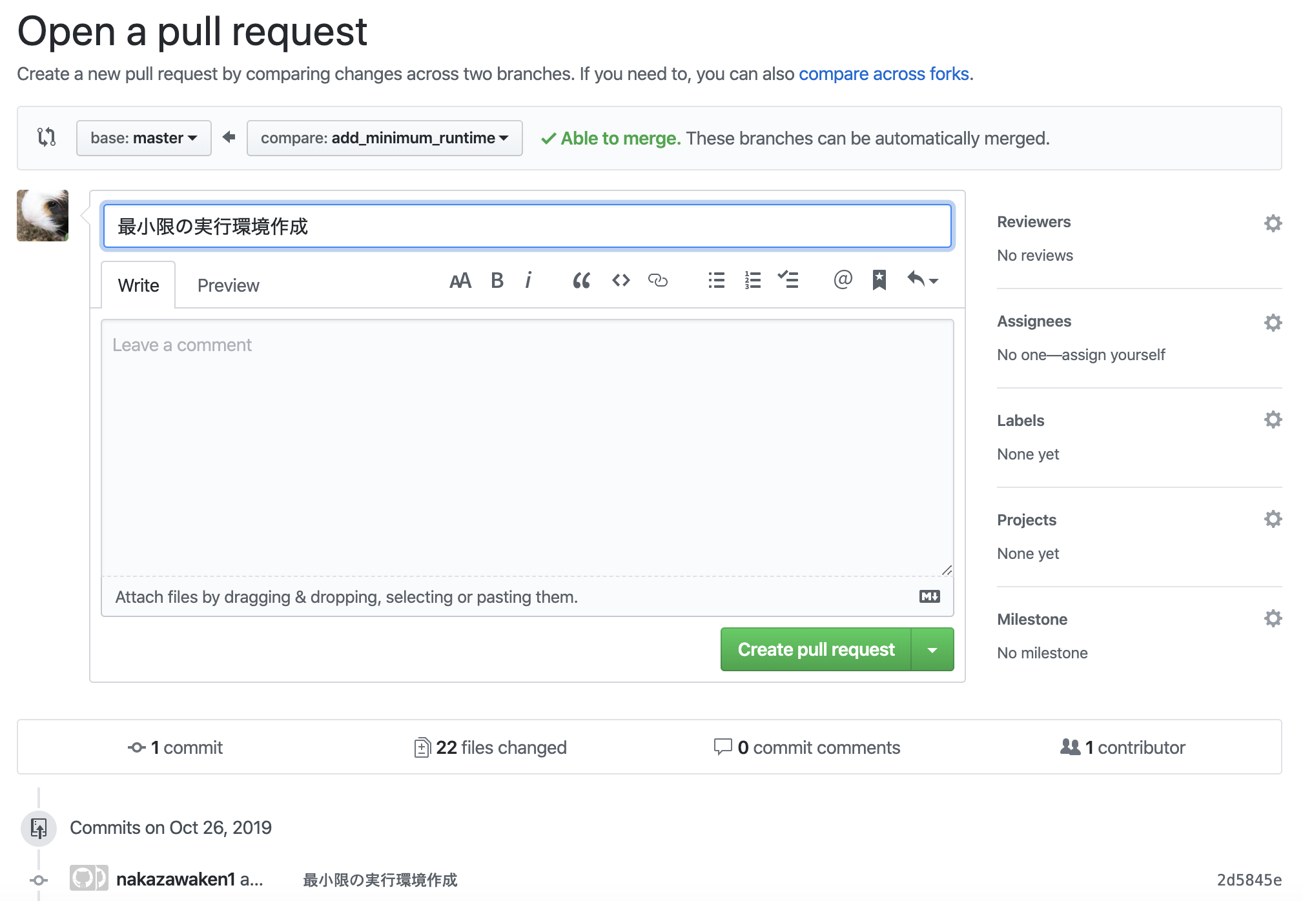Click the Create pull request button

(814, 649)
